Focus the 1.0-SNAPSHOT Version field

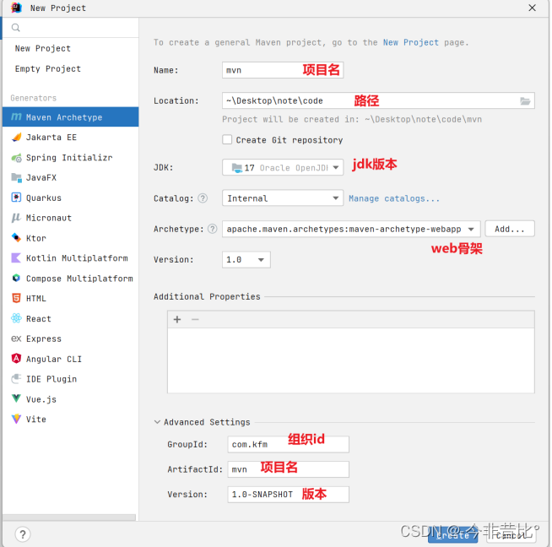289,494
